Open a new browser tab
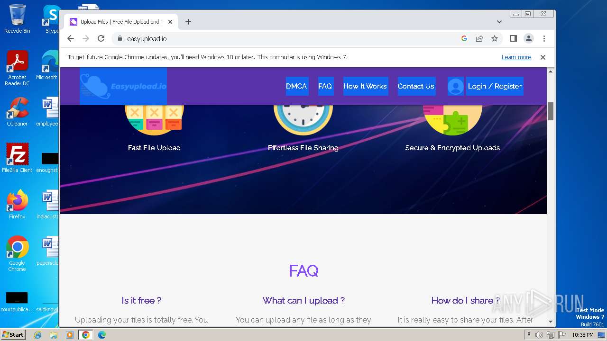 188,22
